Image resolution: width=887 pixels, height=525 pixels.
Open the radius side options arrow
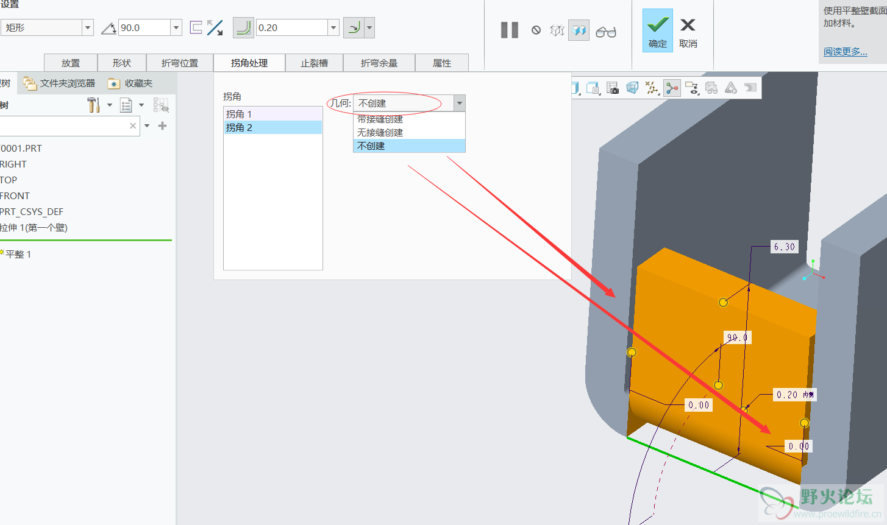point(369,27)
